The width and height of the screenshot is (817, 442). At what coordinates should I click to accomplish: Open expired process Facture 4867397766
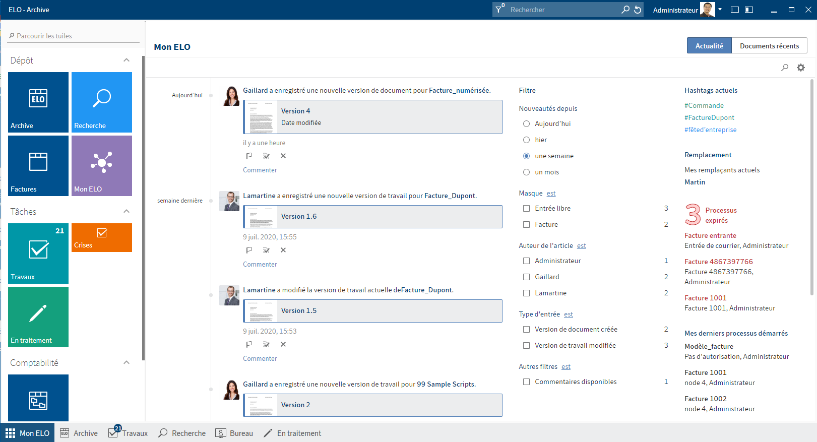tap(719, 262)
